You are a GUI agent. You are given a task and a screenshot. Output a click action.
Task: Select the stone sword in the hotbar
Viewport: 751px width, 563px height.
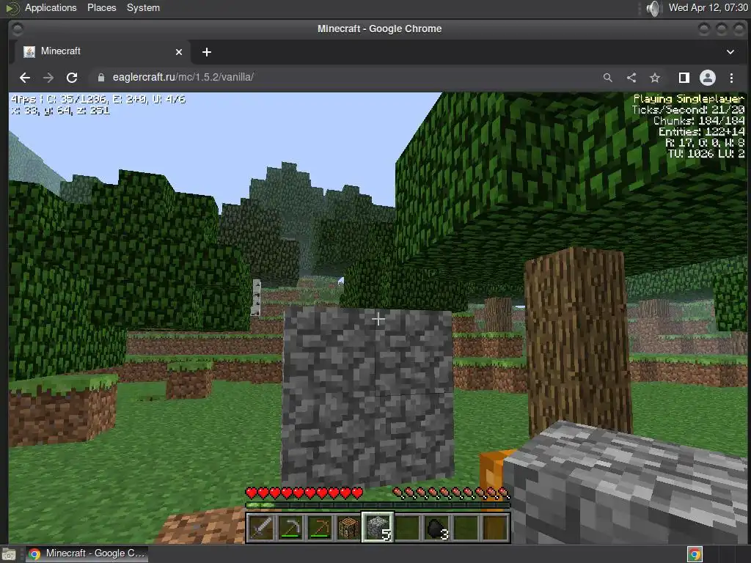click(261, 528)
